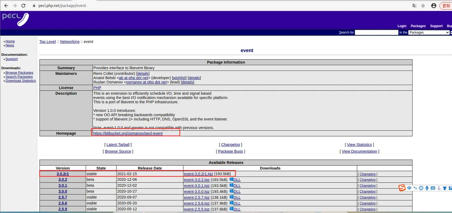The image size is (452, 213).
Task: Download event-2.5.7.tgz
Action: tap(197, 197)
